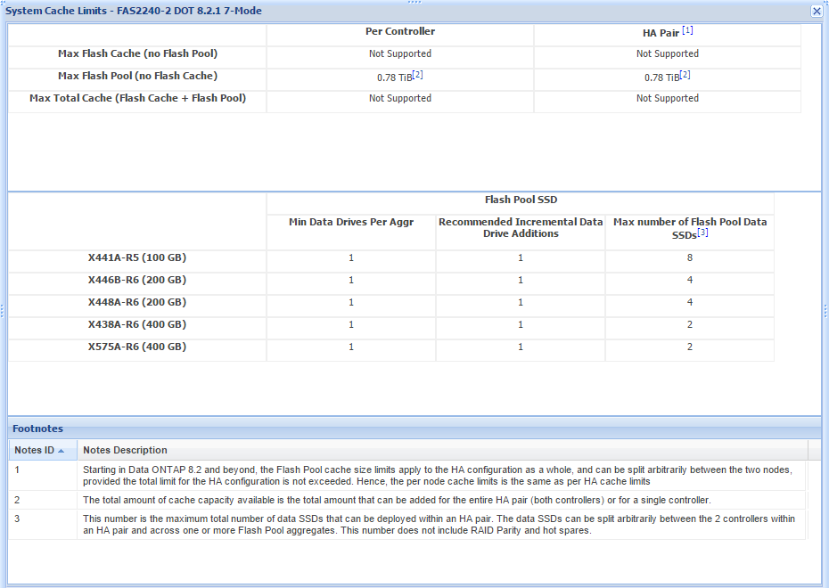Open footnote 2 link in Per Controller column
This screenshot has width=829, height=588.
click(x=417, y=75)
